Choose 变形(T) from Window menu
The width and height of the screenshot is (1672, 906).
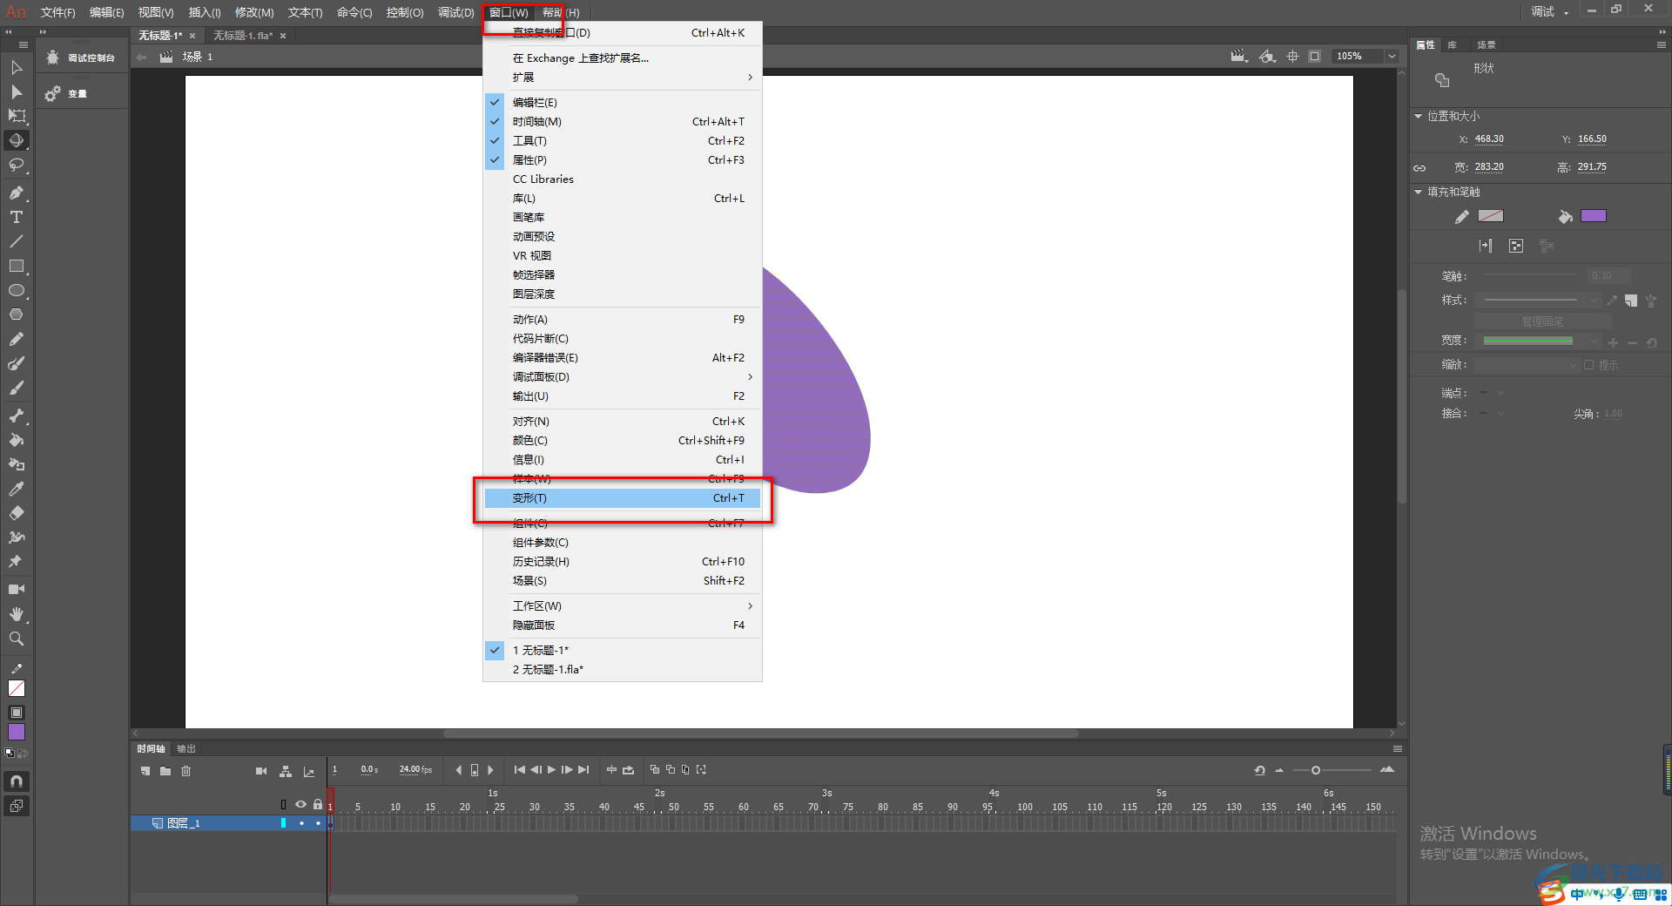pos(623,498)
